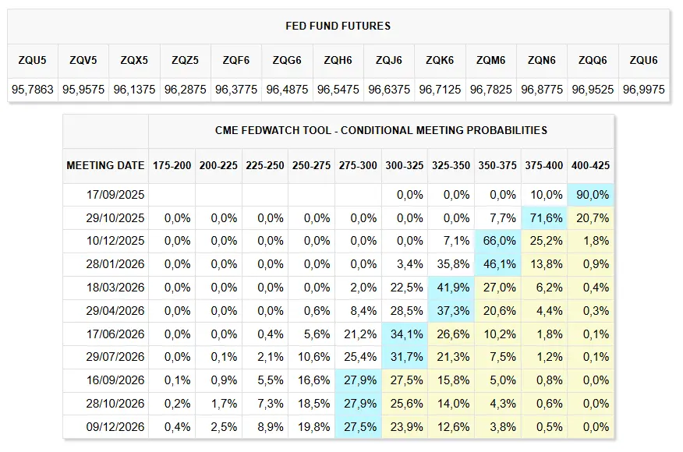This screenshot has height=452, width=683.
Task: Select the ZQM6 contract column header
Action: 491,59
